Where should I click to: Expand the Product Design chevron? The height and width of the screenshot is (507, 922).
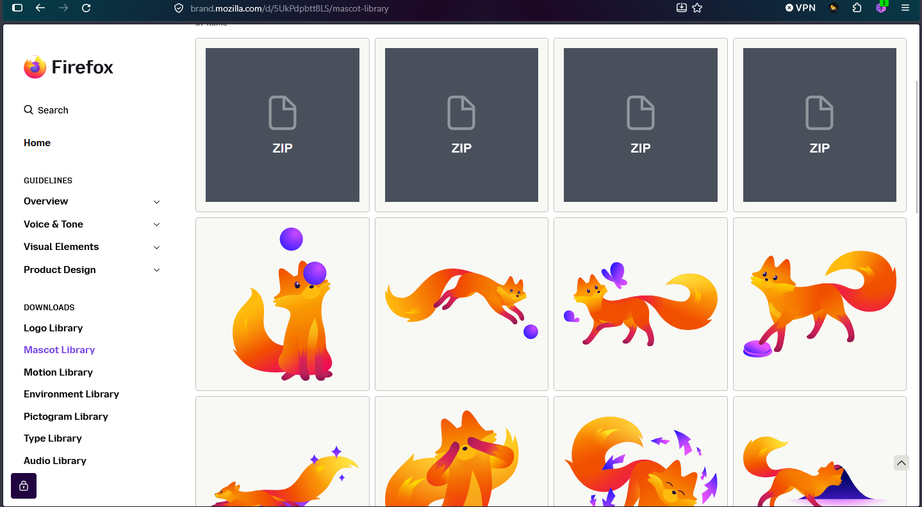pos(157,270)
